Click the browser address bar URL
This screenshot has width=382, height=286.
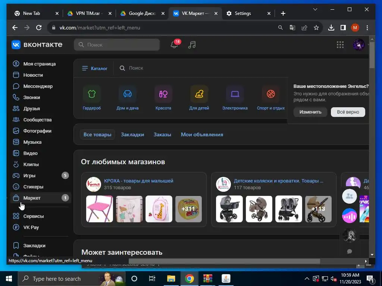pyautogui.click(x=100, y=28)
